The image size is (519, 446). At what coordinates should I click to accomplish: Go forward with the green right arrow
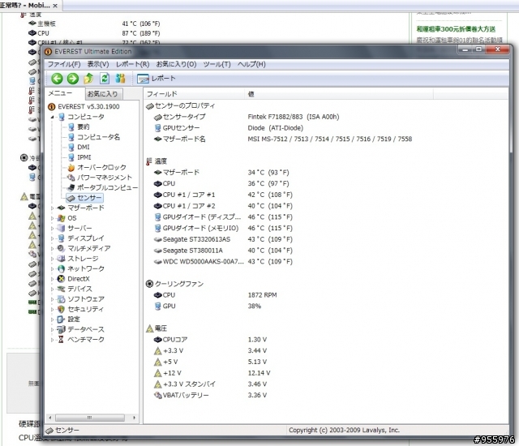pos(72,79)
